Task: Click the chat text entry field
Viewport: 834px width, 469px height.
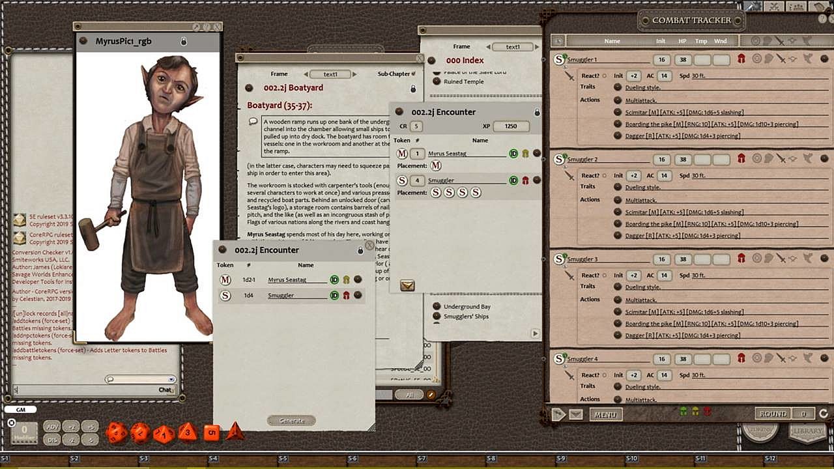Action: [x=85, y=390]
